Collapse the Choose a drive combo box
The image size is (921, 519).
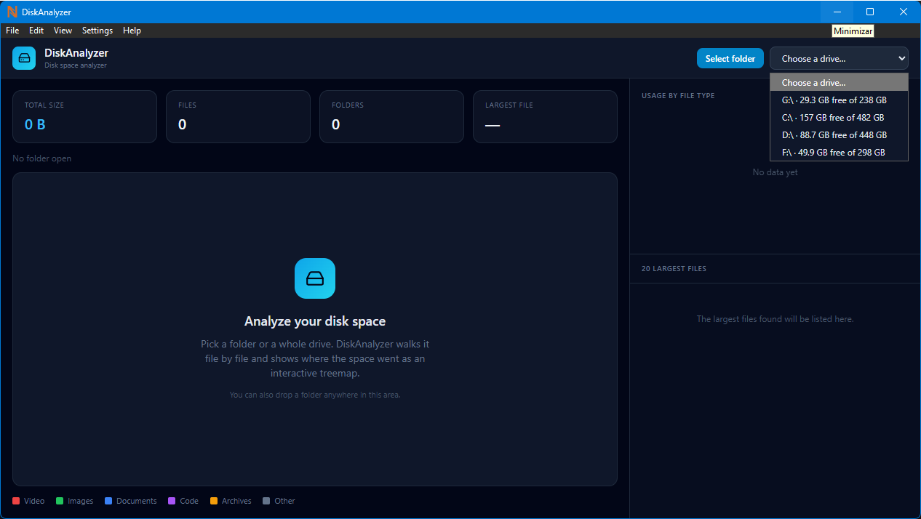[x=839, y=58]
